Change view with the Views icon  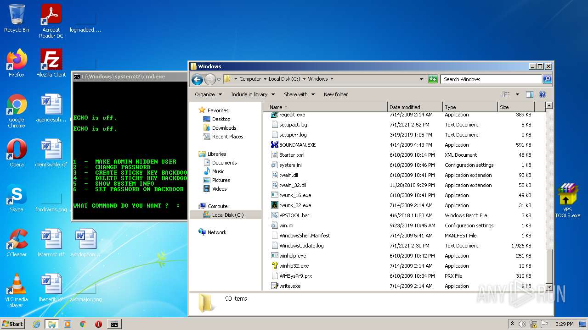tap(506, 94)
